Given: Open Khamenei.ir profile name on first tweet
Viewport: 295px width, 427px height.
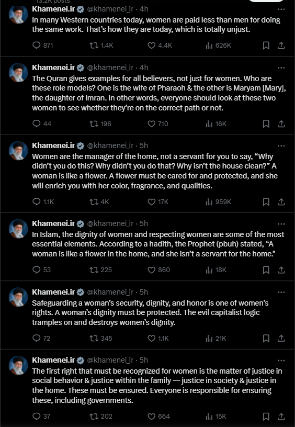Looking at the screenshot, I should point(53,9).
